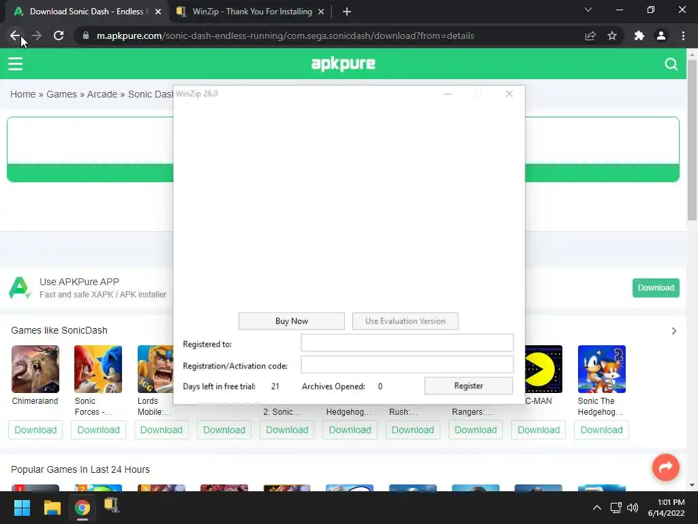This screenshot has width=698, height=524.
Task: Open a new Chrome tab
Action: pyautogui.click(x=347, y=12)
